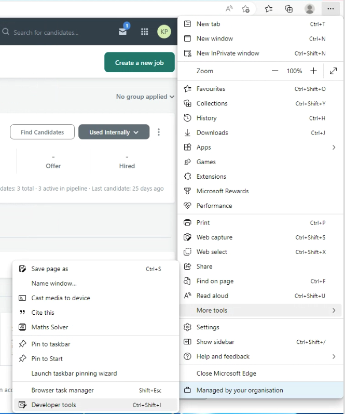Screen dimensions: 345x414
Task: Open Collections from the Edge menu
Action: (x=260, y=103)
